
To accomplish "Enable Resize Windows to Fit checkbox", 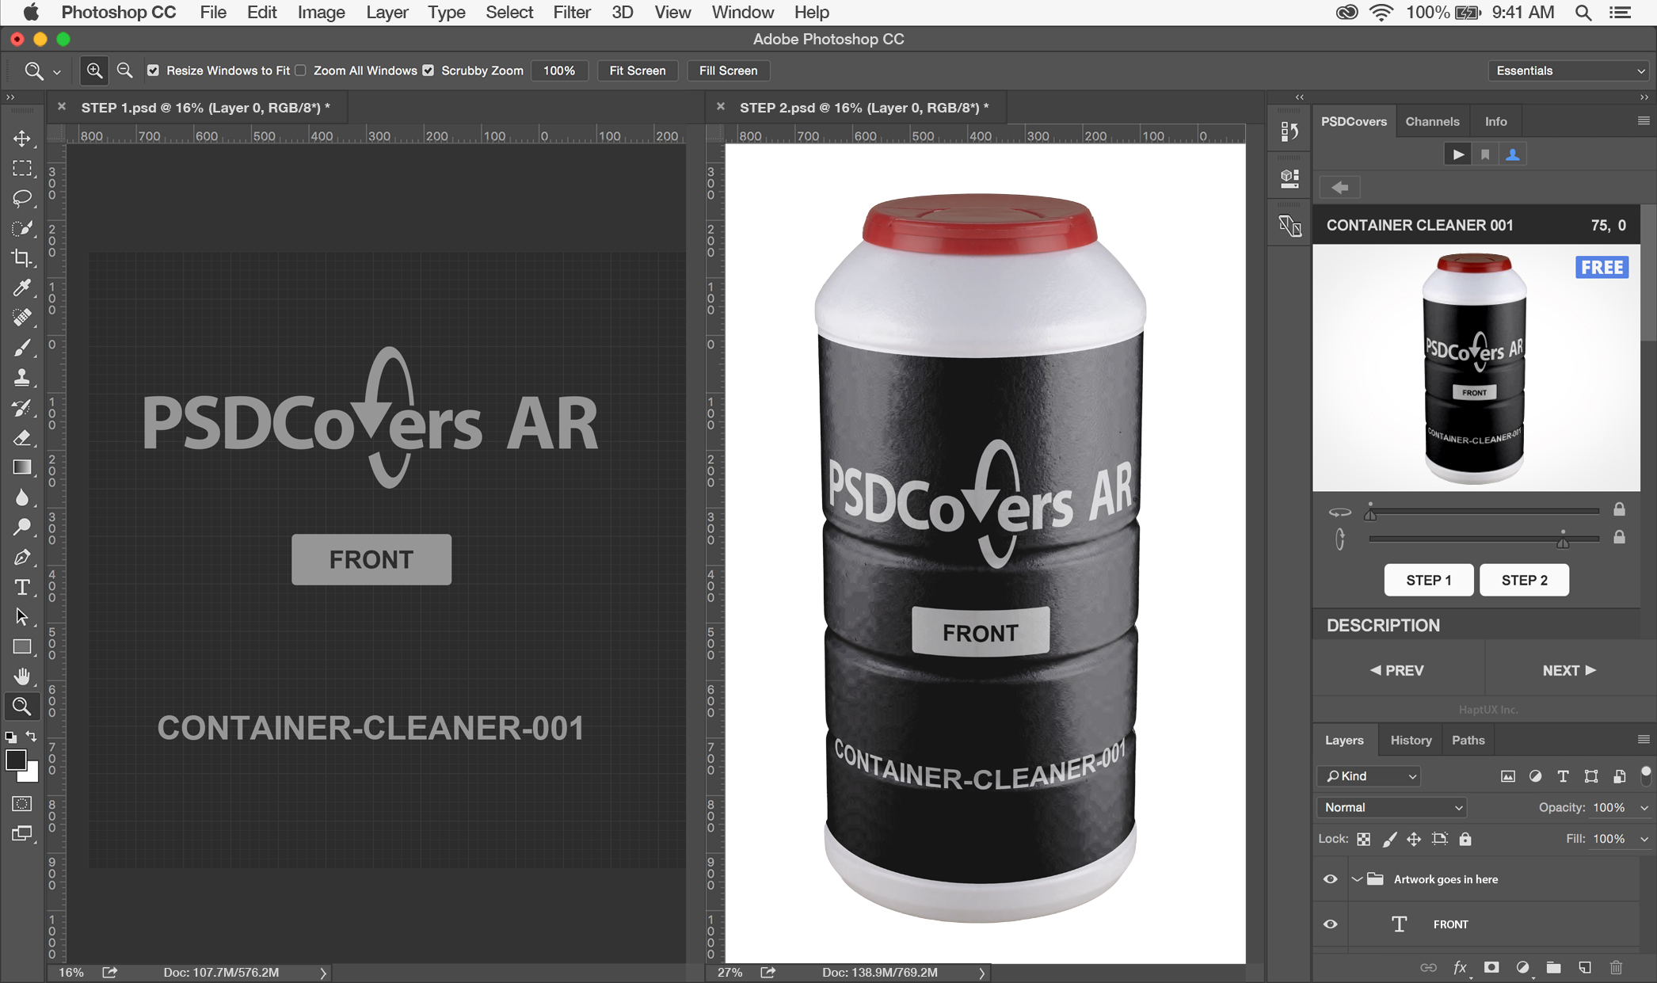I will click(152, 70).
